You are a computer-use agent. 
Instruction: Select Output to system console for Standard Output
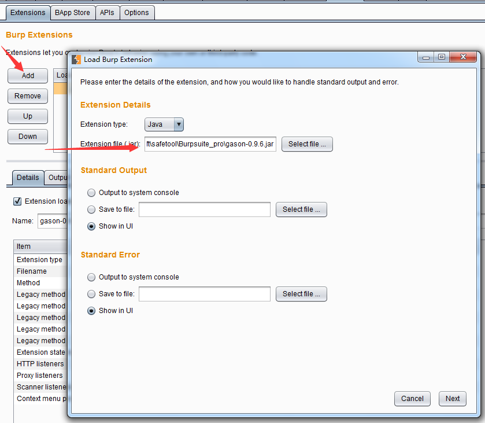click(x=91, y=193)
